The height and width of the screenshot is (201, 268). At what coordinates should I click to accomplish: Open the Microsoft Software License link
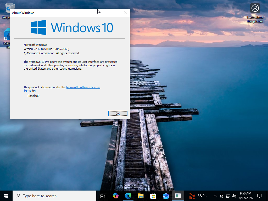coord(83,87)
